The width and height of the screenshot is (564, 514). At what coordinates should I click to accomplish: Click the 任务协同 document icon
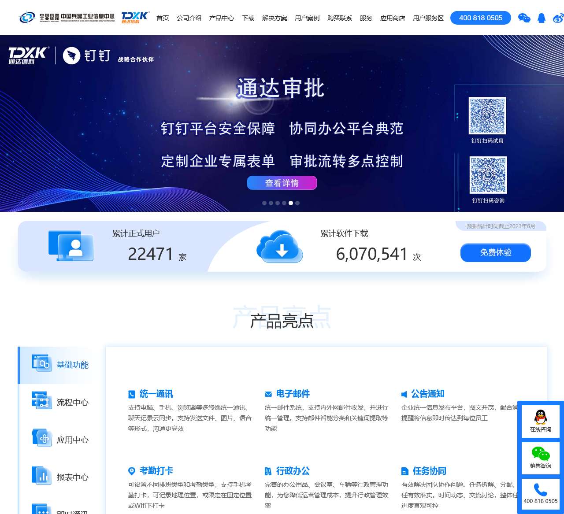(404, 471)
